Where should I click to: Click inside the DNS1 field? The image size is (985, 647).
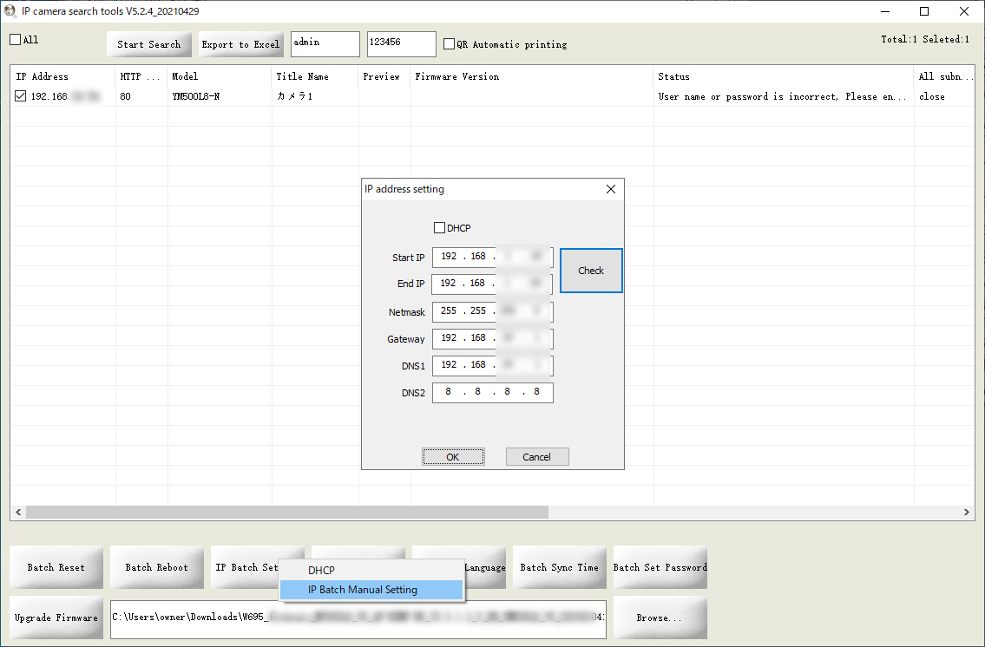tap(493, 365)
